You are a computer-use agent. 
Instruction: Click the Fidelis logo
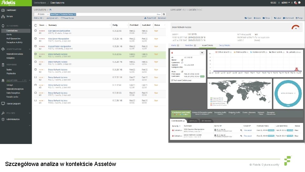tap(8, 3)
